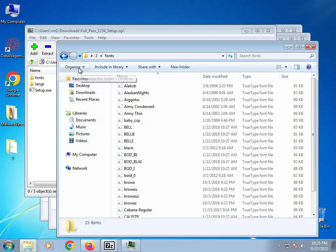Open the view options dropdown arrow
The image size is (336, 252).
click(x=286, y=67)
